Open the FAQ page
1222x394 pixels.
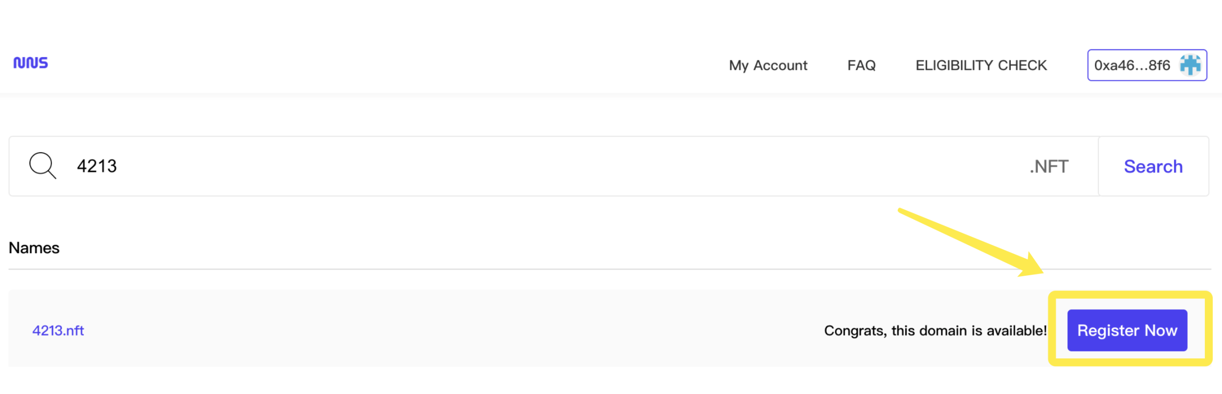tap(861, 66)
